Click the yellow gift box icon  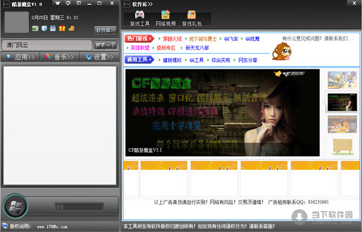point(62,28)
